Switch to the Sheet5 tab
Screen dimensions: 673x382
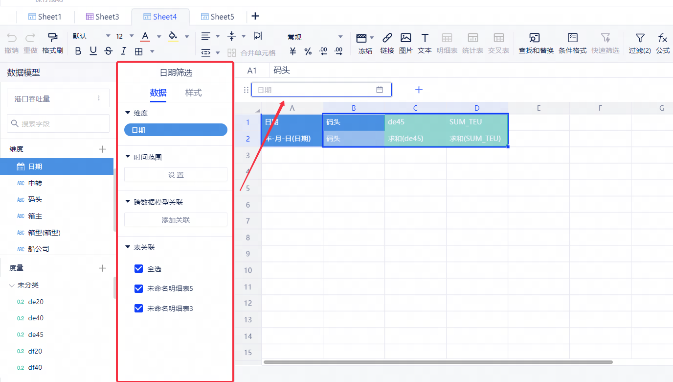coord(218,17)
